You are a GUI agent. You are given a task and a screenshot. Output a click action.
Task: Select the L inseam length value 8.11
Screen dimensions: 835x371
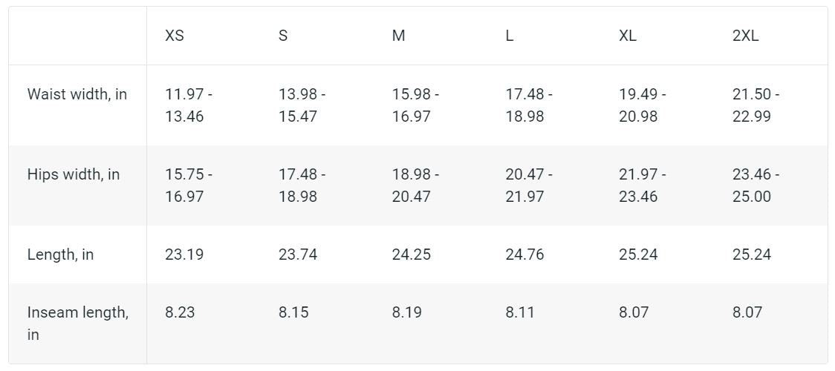click(520, 312)
